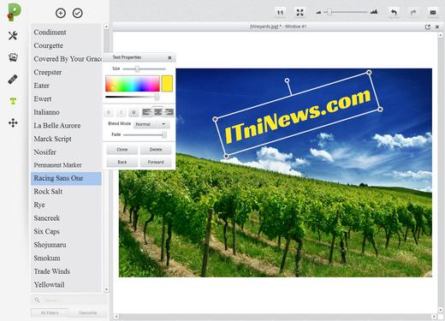Set zoom to 1:1 actual size
The height and width of the screenshot is (321, 445).
coord(281,13)
